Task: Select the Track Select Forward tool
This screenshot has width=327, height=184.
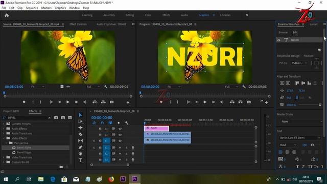Action: [80, 121]
